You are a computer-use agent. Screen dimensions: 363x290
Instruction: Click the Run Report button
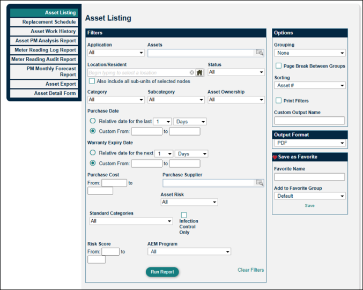click(x=162, y=272)
